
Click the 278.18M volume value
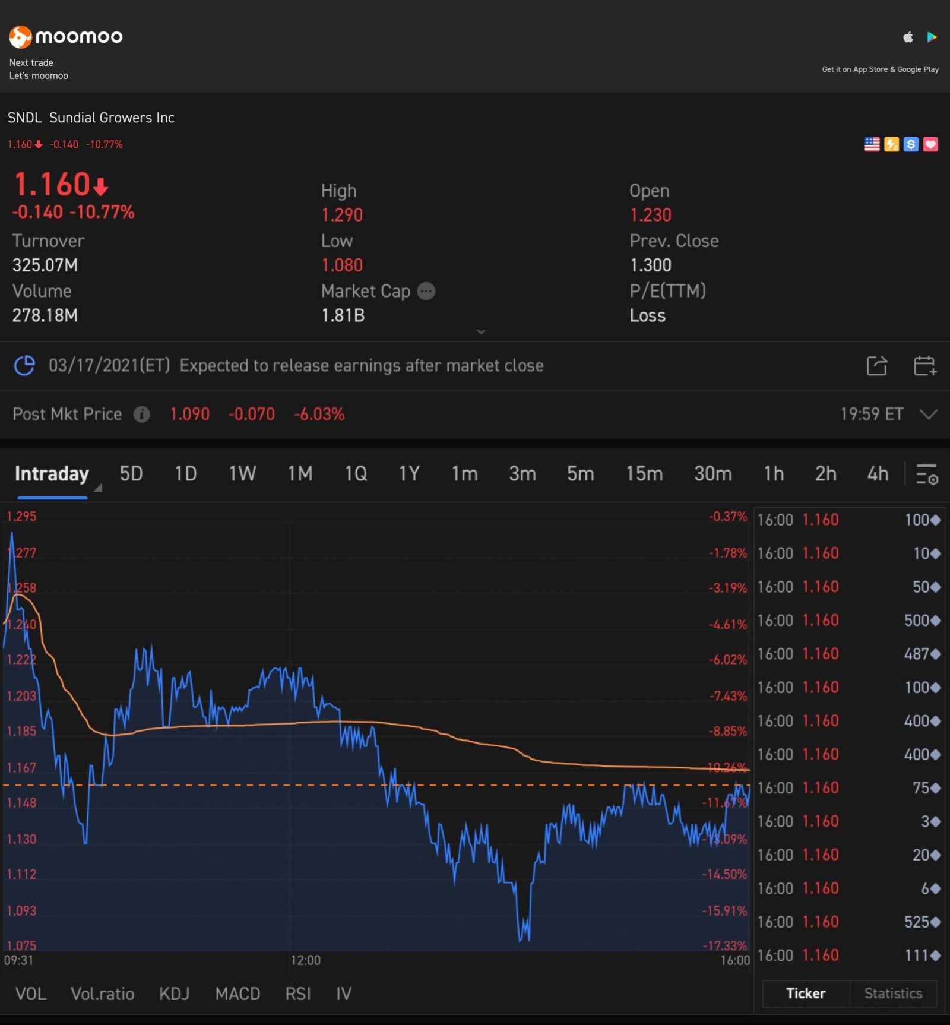45,315
